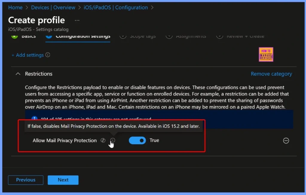Navigate to Home via the breadcrumb
Screen dimensions: 306x195
coord(15,7)
